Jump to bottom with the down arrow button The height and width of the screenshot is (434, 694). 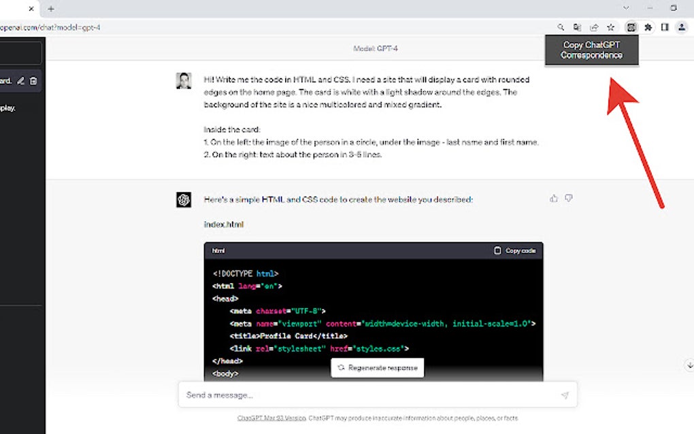(x=689, y=365)
